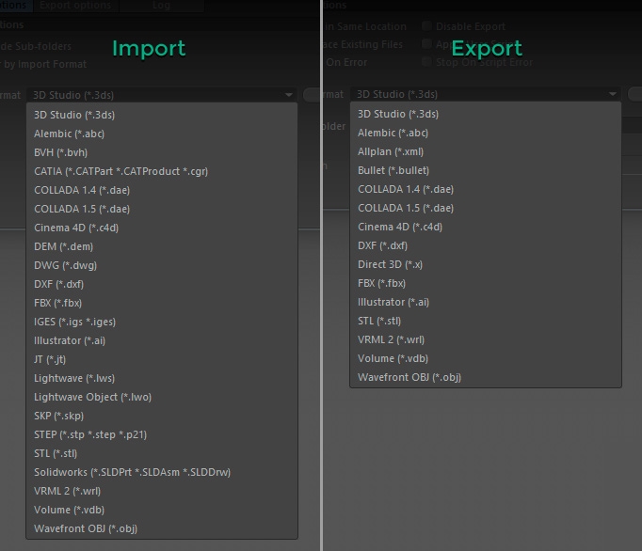Pick BVH (*.bvh) import format

click(x=162, y=152)
